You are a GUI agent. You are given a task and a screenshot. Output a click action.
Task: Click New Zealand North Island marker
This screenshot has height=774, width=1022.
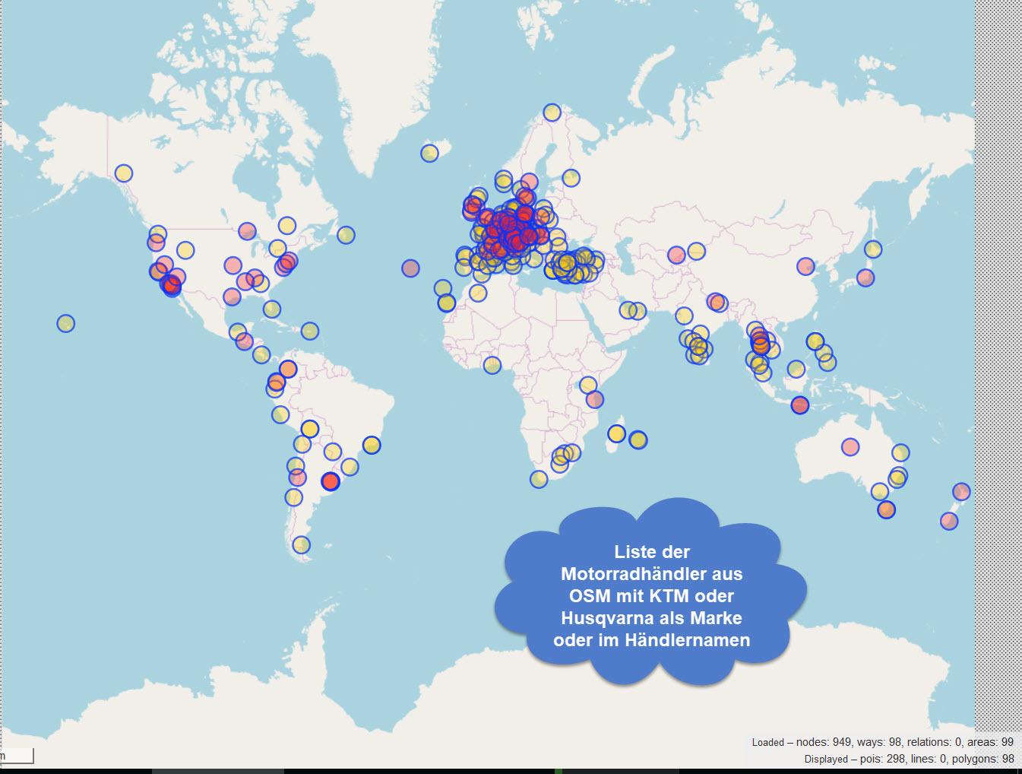pos(961,491)
